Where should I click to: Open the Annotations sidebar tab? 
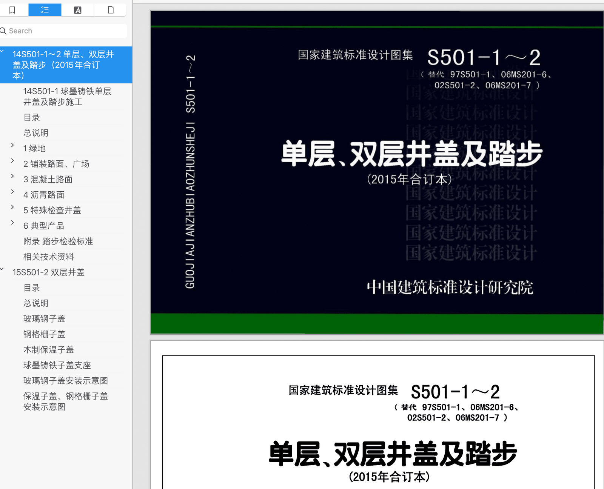pyautogui.click(x=77, y=10)
